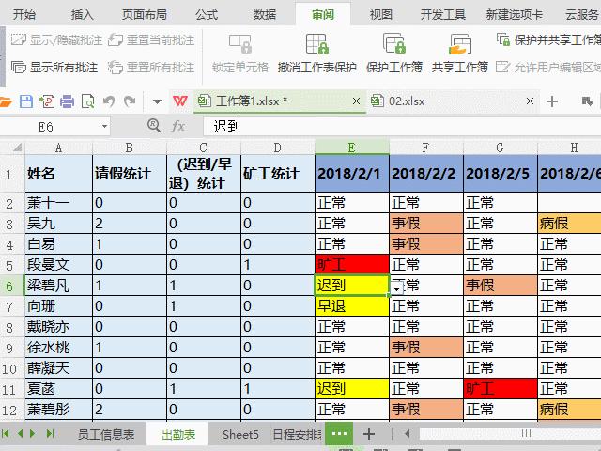The image size is (601, 451).
Task: Click the Print icon in quick toolbar
Action: [x=67, y=101]
